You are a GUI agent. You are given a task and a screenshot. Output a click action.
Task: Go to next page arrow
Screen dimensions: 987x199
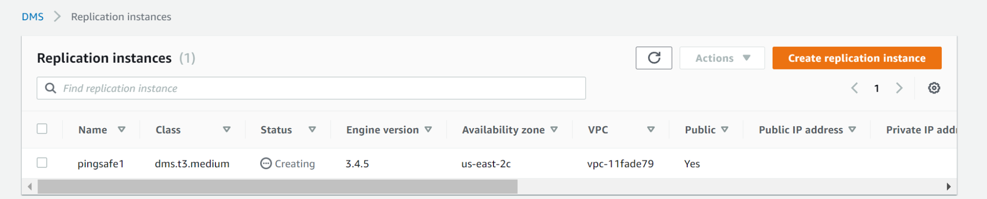point(899,88)
